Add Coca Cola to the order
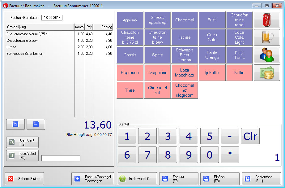The height and width of the screenshot is (188, 285). pos(212,37)
